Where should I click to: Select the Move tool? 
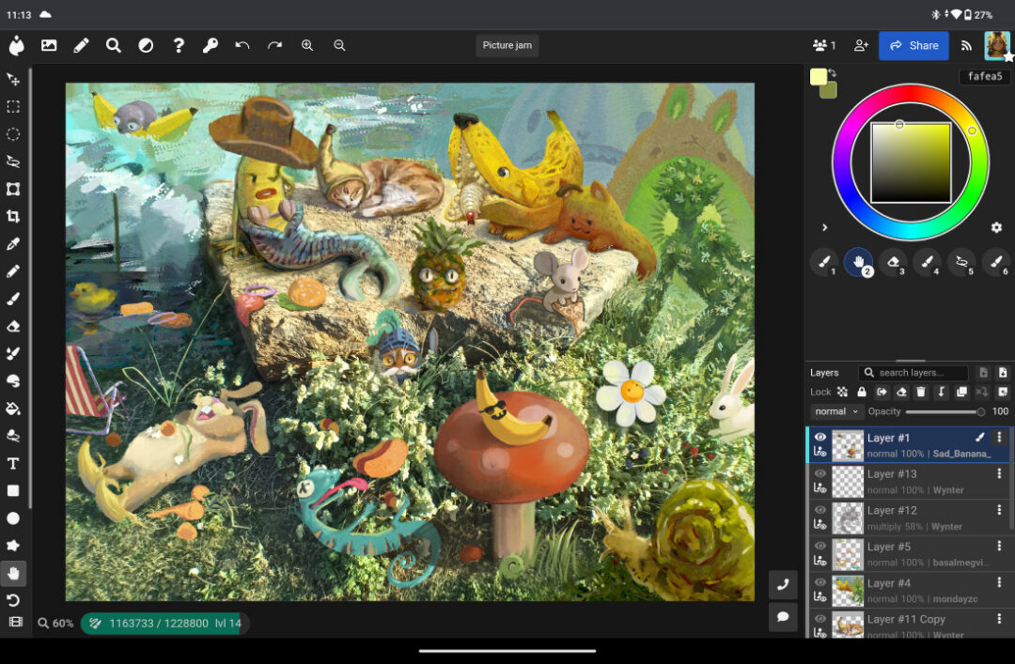[x=13, y=80]
